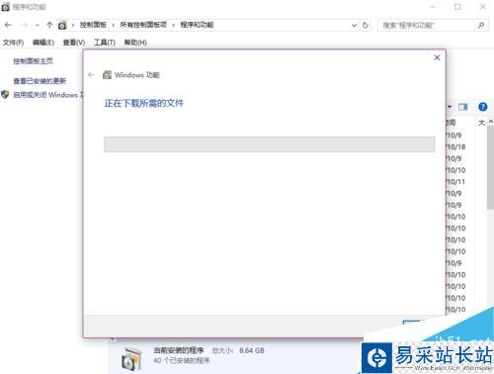Click the back arrow in Windows 功能 dialog
Image resolution: width=494 pixels, height=374 pixels.
pos(91,75)
